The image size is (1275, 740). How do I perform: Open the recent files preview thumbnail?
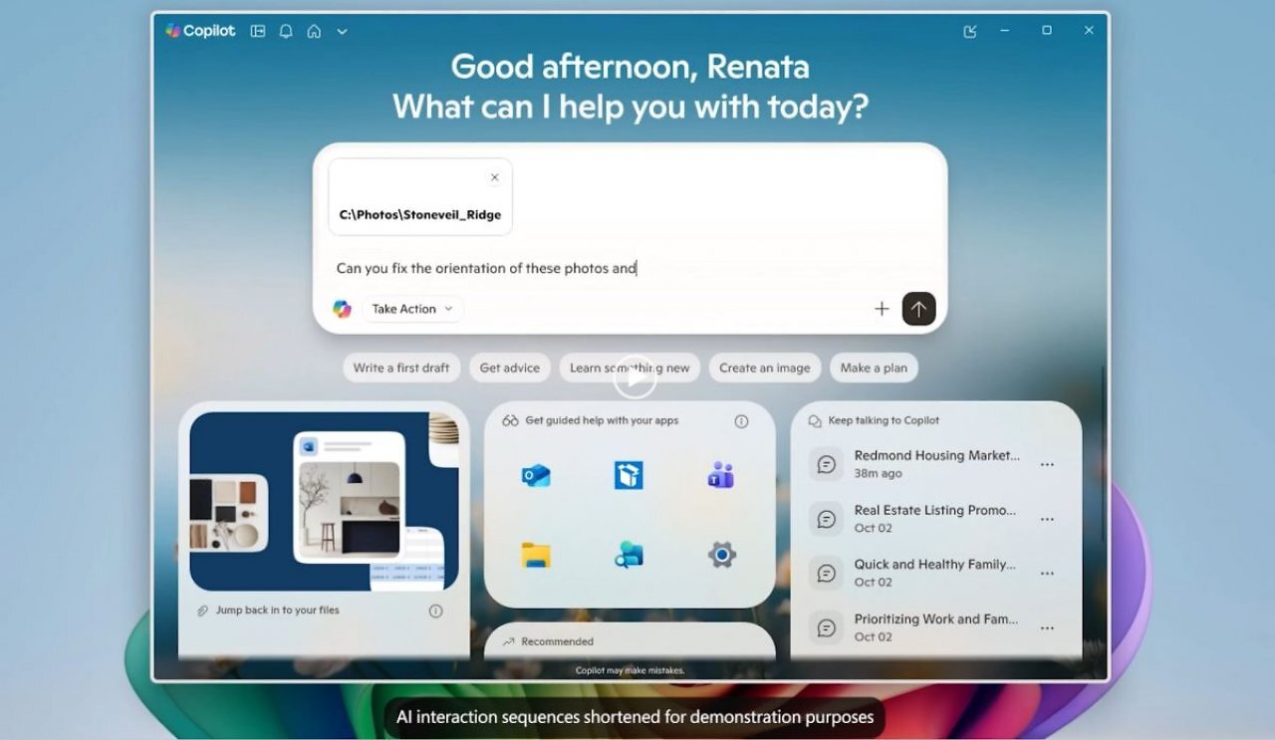tap(325, 502)
